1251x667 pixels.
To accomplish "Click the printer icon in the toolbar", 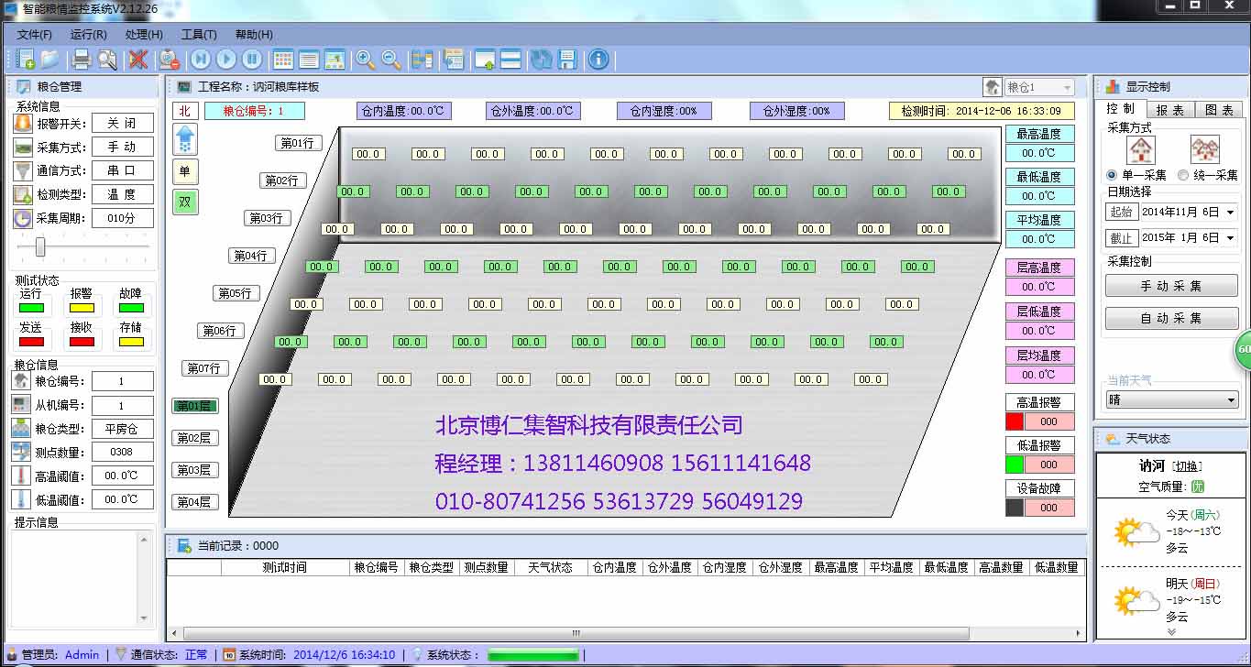I will coord(82,60).
